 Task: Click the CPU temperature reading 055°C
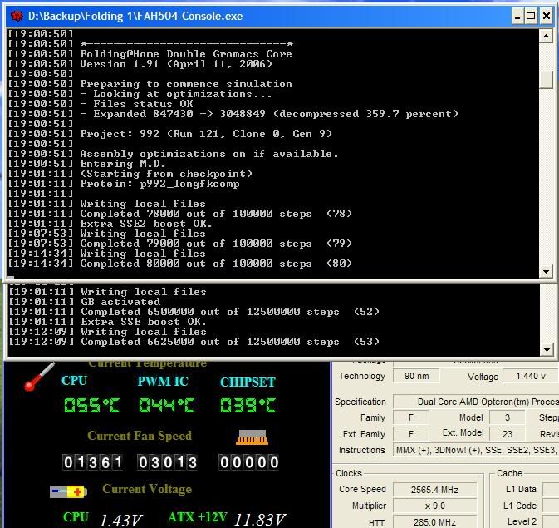pos(92,406)
